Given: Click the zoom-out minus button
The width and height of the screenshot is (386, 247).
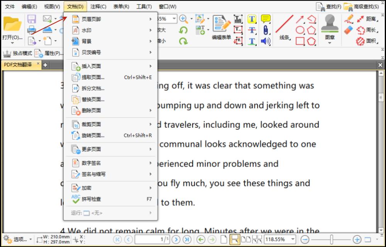Looking at the screenshot, I should [x=305, y=239].
